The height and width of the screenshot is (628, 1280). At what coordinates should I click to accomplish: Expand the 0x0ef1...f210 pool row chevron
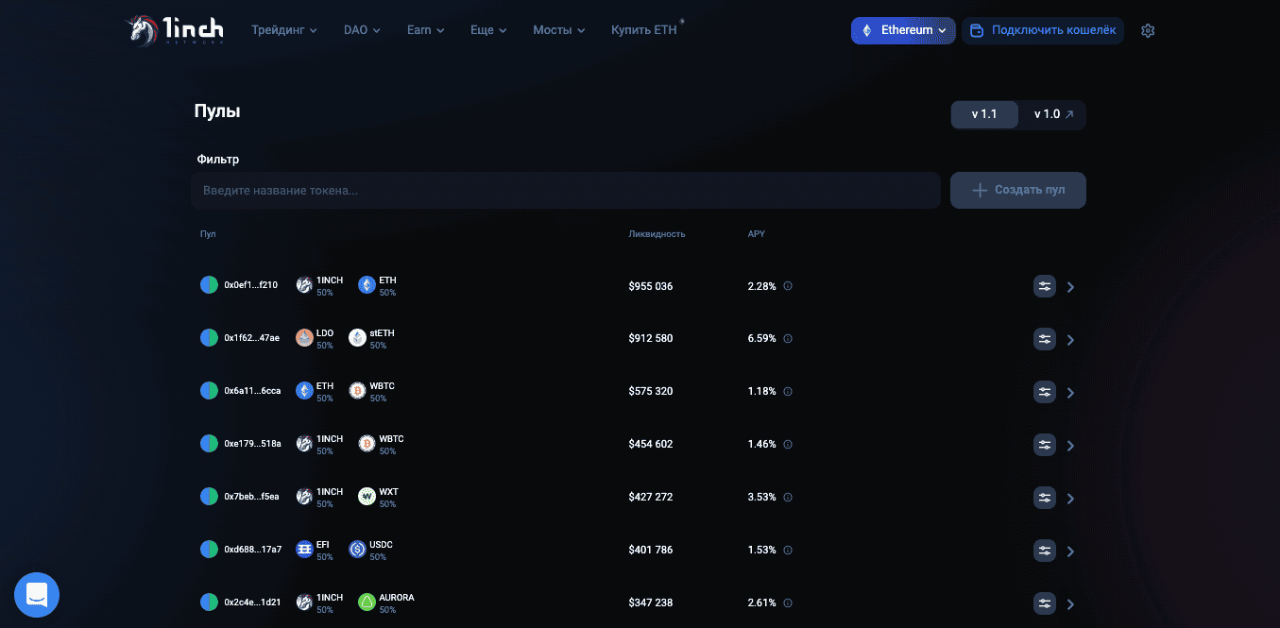(1070, 287)
